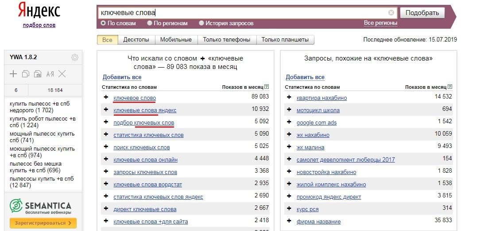Select 'По регионам' radio button
Viewport: 480px width, 231px height.
pos(149,23)
